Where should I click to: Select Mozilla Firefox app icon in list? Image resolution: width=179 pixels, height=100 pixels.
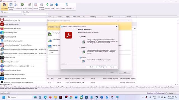point(2,28)
